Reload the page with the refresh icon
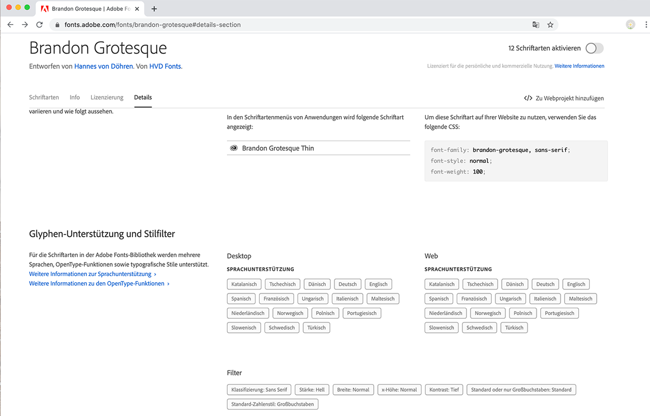Image resolution: width=650 pixels, height=416 pixels. 39,25
